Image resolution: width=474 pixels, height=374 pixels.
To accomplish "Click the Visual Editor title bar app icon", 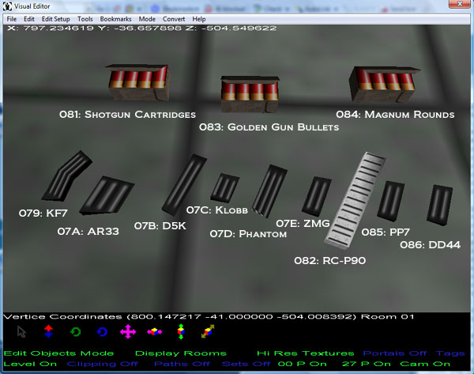I will tap(8, 6).
